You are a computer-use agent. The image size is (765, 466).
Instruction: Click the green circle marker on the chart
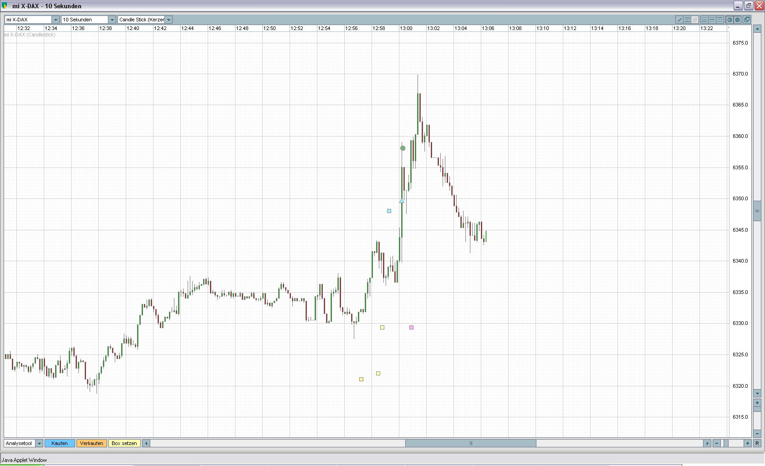point(403,148)
